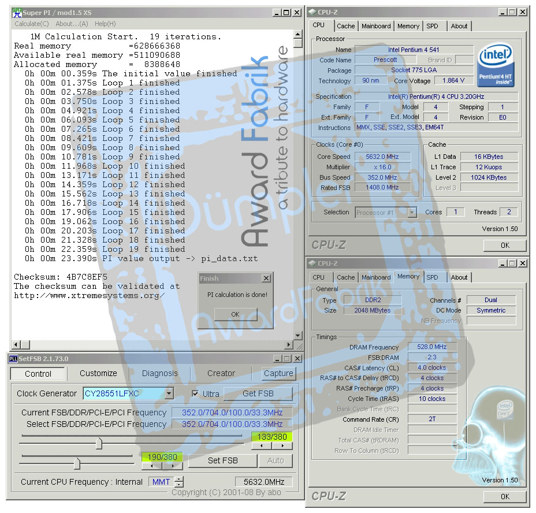
Task: Click the Super PI vertical scrollbar thumb
Action: (297, 43)
